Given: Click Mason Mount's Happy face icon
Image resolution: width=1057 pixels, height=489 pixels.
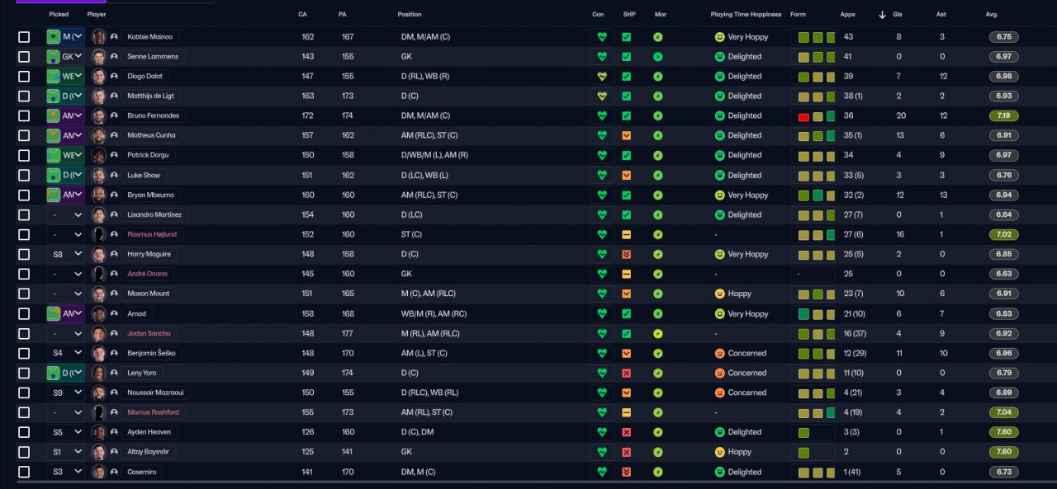Looking at the screenshot, I should 719,294.
